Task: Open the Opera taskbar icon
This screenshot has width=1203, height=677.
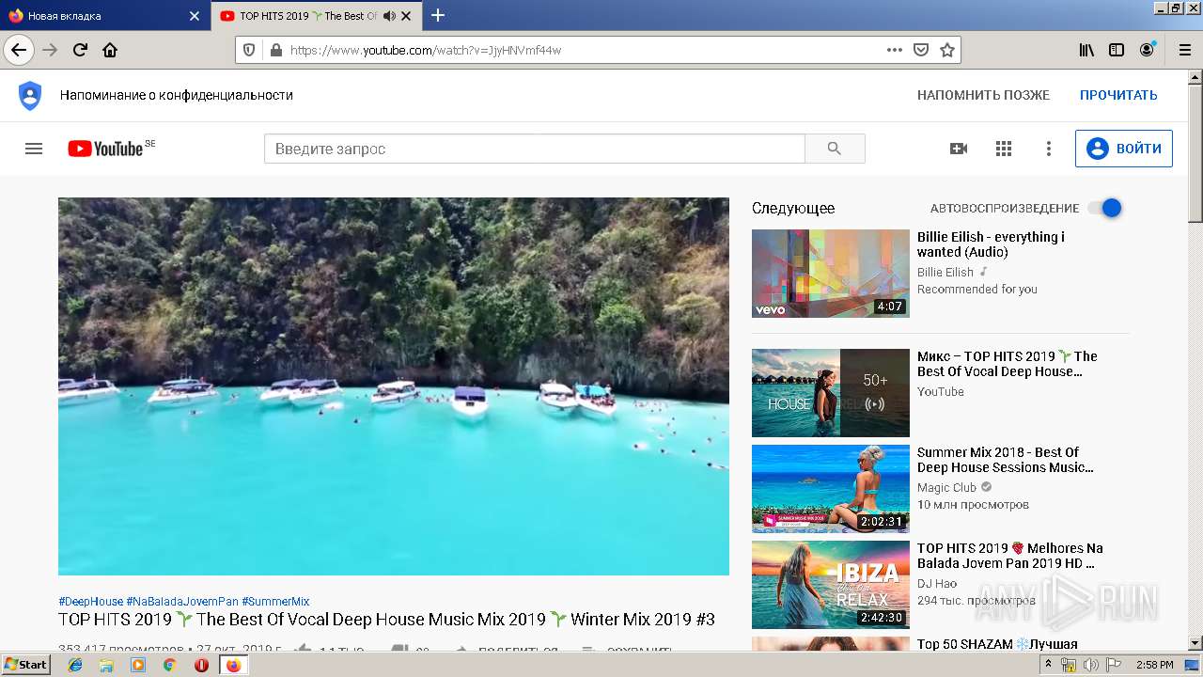Action: coord(201,665)
